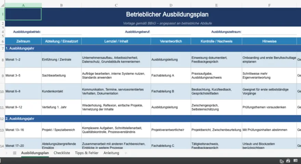This screenshot has height=164, width=301.
Task: Select cell 'Monat 6–8'
Action: pos(23,92)
